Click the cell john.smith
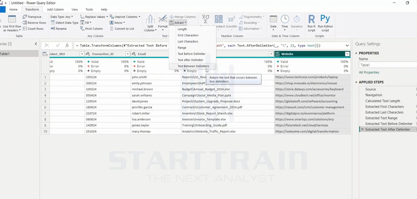This screenshot has width=417, height=199. (156, 77)
